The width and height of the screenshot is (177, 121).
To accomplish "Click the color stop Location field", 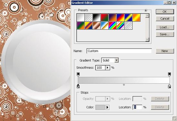I will click(137, 107).
